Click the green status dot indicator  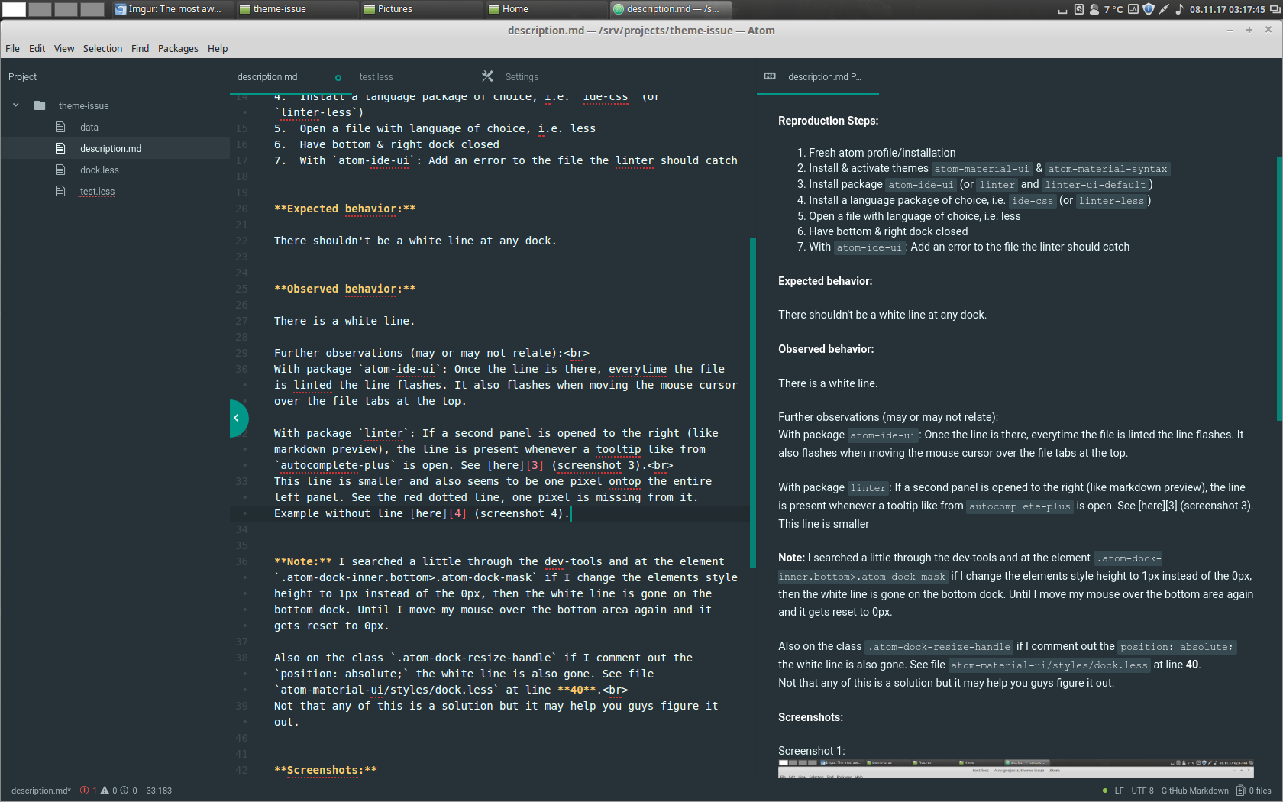(x=1104, y=791)
